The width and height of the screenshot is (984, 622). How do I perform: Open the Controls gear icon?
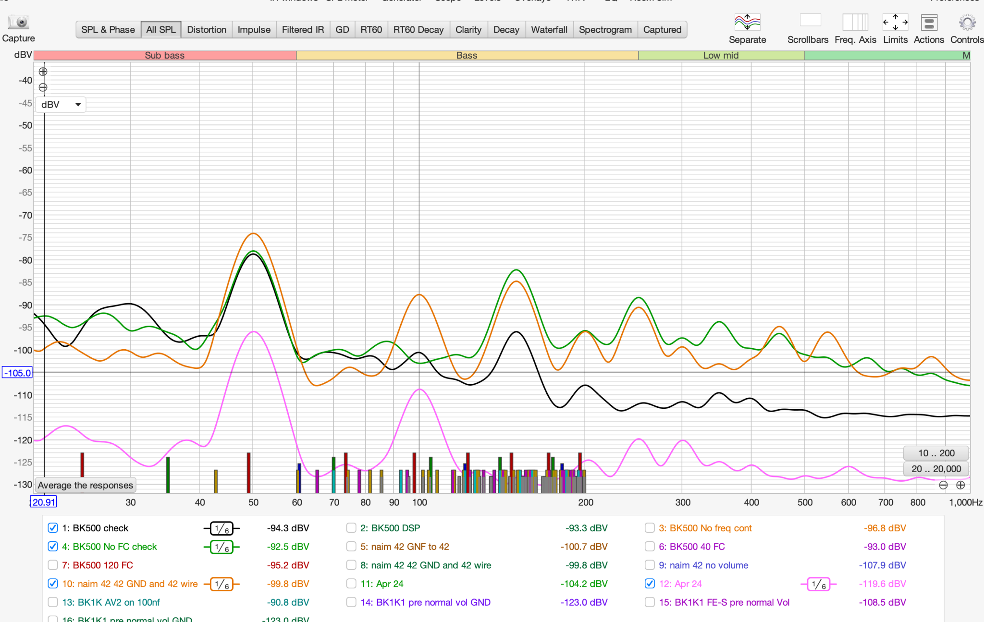point(967,22)
